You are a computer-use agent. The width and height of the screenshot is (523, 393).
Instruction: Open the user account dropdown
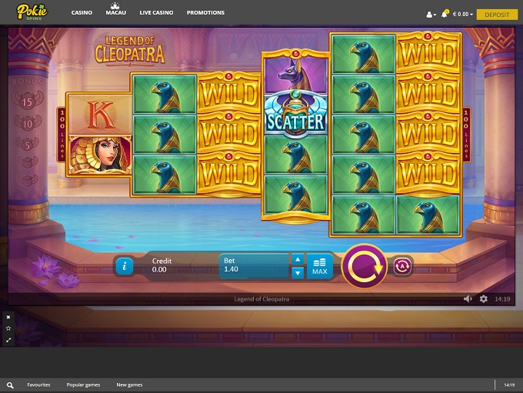tap(431, 14)
